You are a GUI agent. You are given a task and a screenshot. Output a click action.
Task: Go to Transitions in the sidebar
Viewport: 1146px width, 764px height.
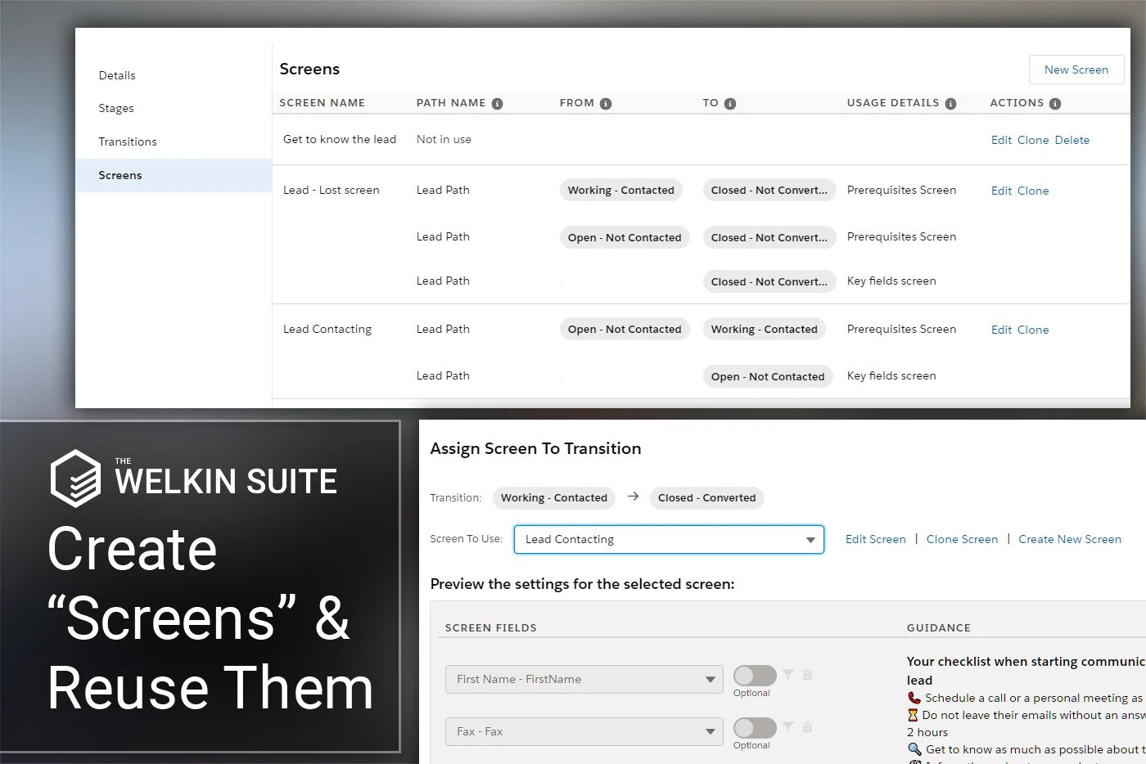tap(128, 142)
